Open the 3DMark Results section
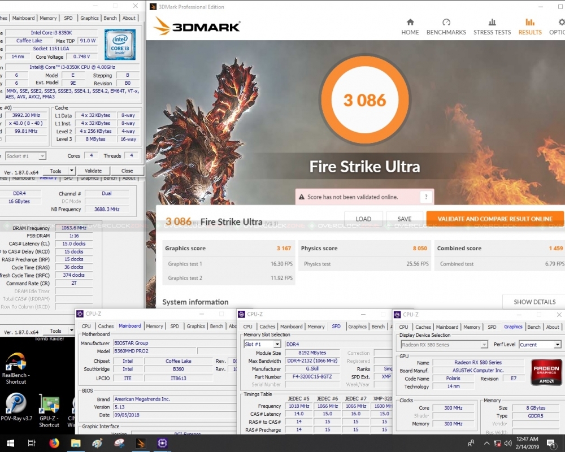 tap(530, 27)
